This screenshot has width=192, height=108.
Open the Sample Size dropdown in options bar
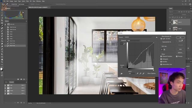pos(23,4)
